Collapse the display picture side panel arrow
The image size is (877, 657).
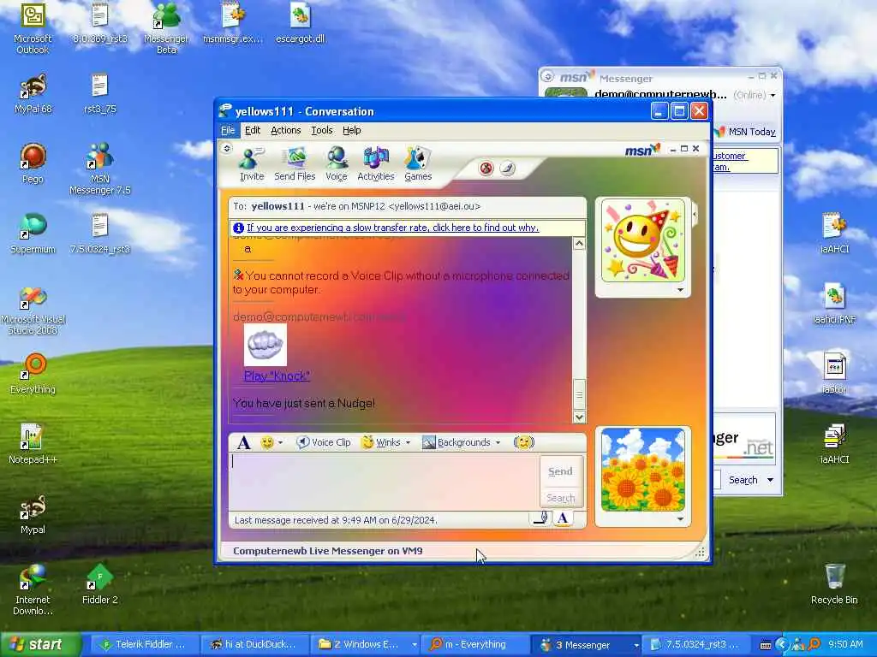(695, 213)
